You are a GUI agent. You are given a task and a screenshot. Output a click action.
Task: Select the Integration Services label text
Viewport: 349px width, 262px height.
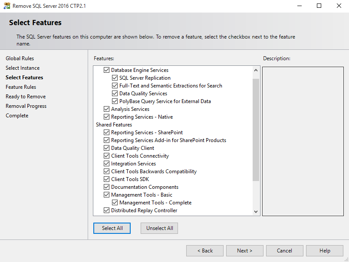tap(134, 164)
